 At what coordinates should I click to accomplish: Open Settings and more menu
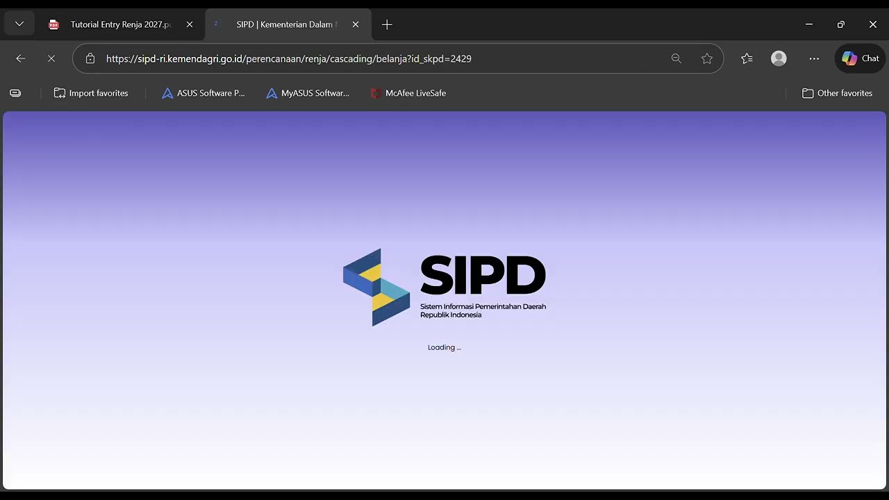814,58
